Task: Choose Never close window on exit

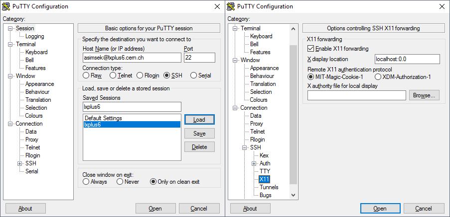Action: [x=120, y=182]
